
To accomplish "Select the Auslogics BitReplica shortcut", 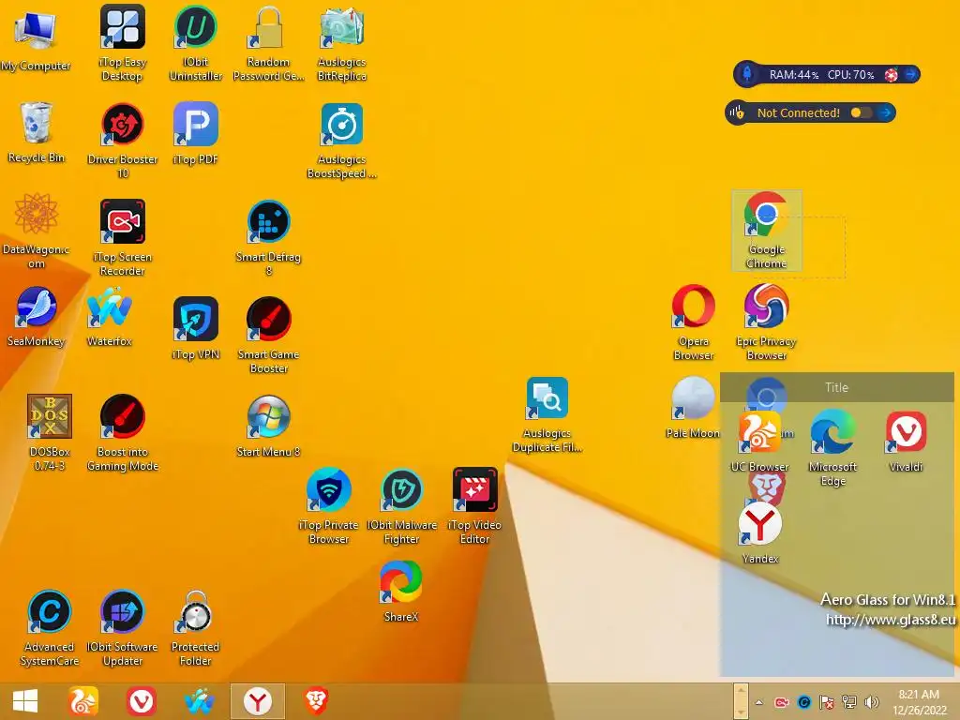I will (x=341, y=43).
